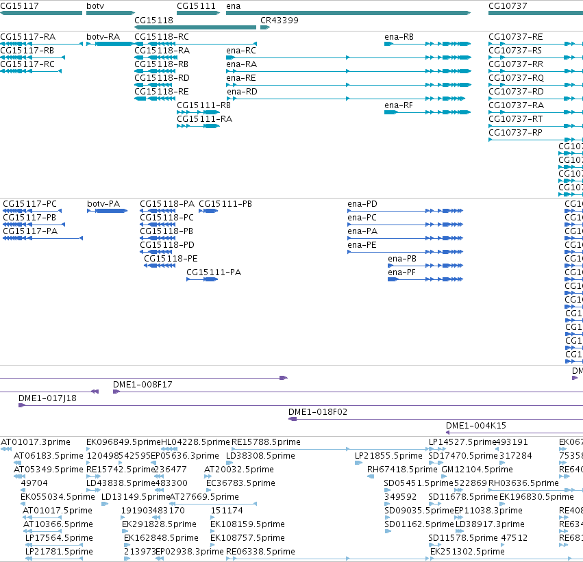Select the ena-PB protein
This screenshot has height=562, width=583.
tap(425, 266)
